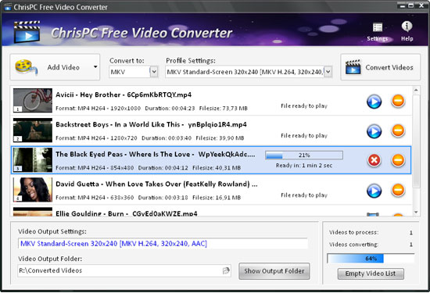Image resolution: width=430 pixels, height=293 pixels.
Task: Click the 21% conversion progress bar
Action: coord(304,155)
